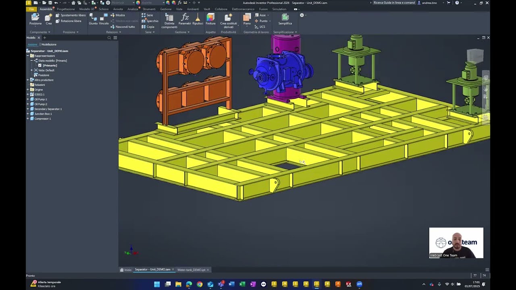
Task: Open the Relazioni panel dropdown
Action: pyautogui.click(x=113, y=32)
